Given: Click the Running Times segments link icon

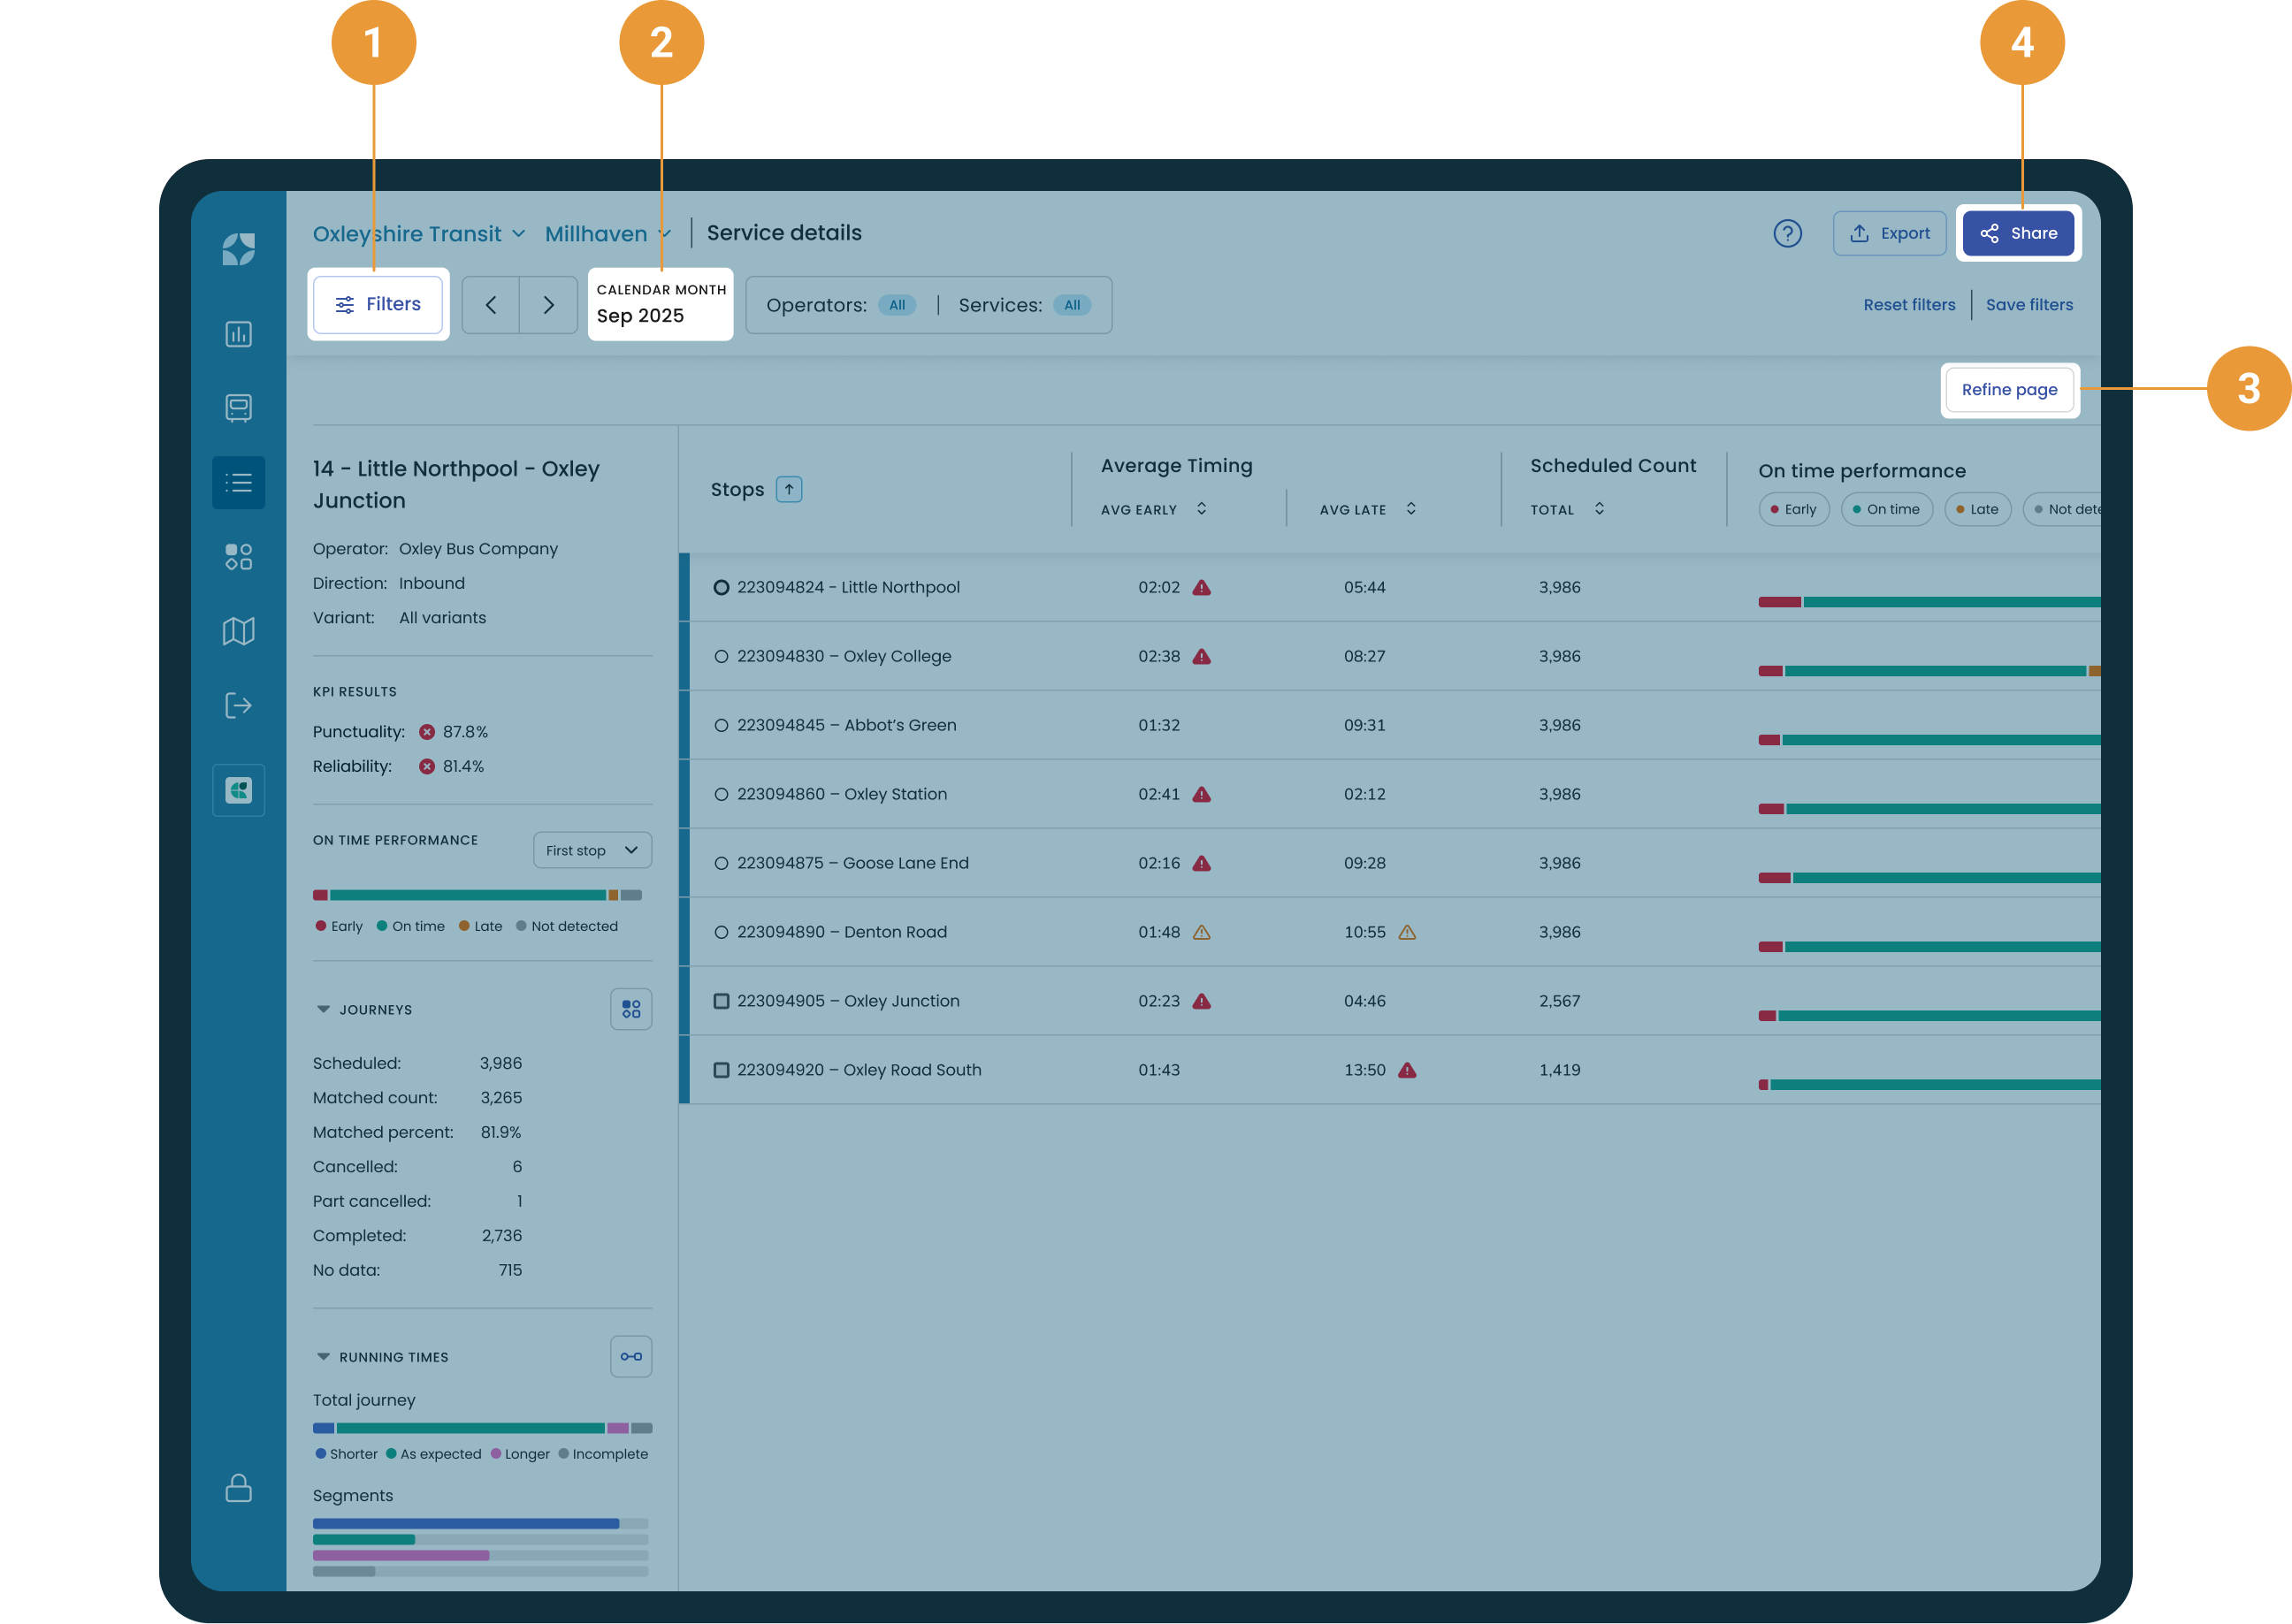Looking at the screenshot, I should pos(631,1356).
